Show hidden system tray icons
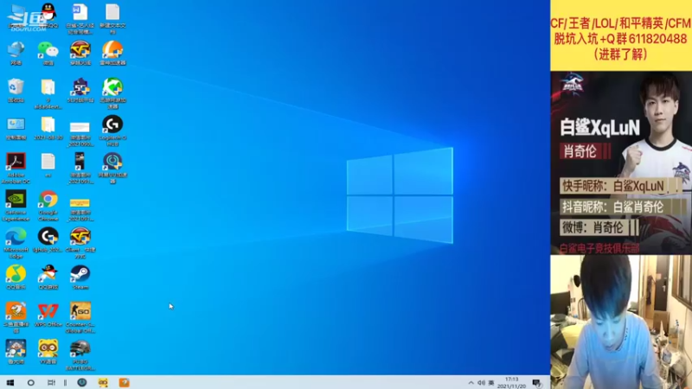The height and width of the screenshot is (389, 692). point(471,383)
